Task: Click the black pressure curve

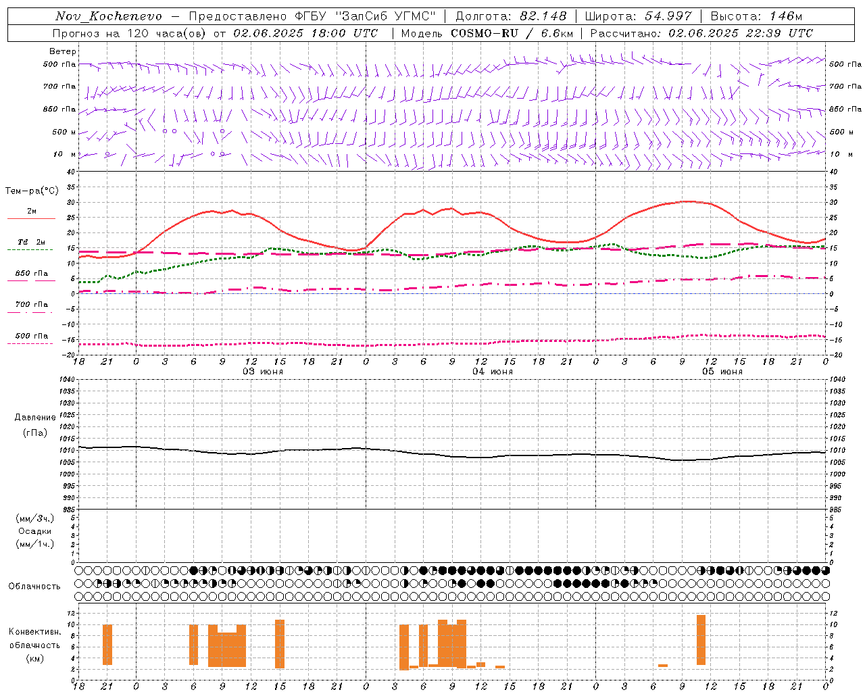Action: coord(451,456)
